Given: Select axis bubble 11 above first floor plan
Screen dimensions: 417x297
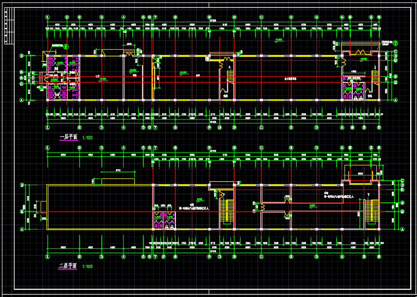Looking at the screenshot, I should [261, 17].
